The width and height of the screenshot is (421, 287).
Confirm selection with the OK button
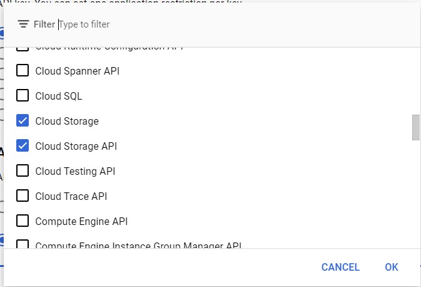pyautogui.click(x=392, y=268)
